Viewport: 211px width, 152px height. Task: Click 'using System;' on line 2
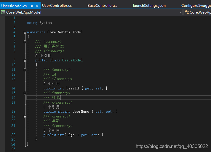tap(40, 23)
